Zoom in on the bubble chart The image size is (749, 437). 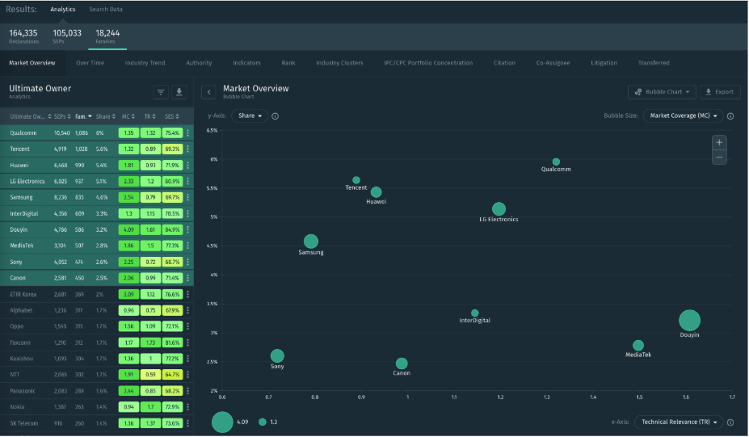tap(719, 142)
